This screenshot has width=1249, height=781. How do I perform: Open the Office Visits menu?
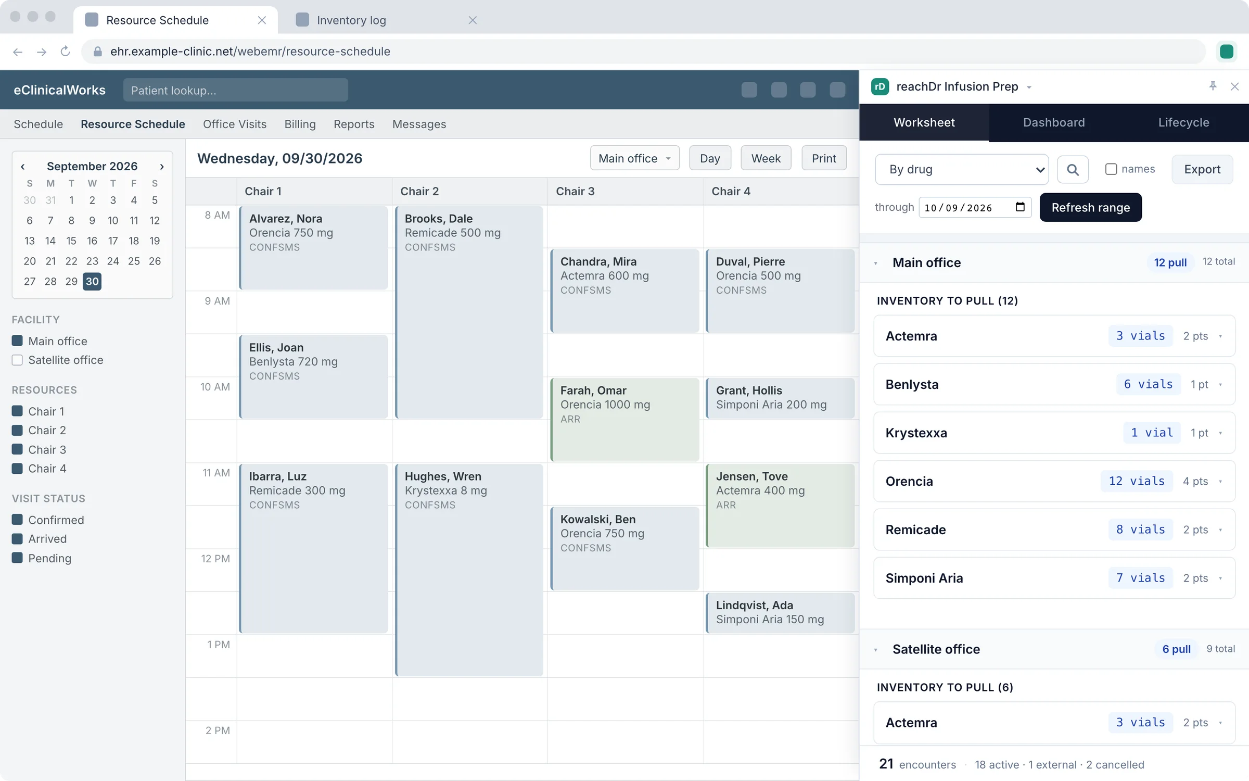(235, 124)
